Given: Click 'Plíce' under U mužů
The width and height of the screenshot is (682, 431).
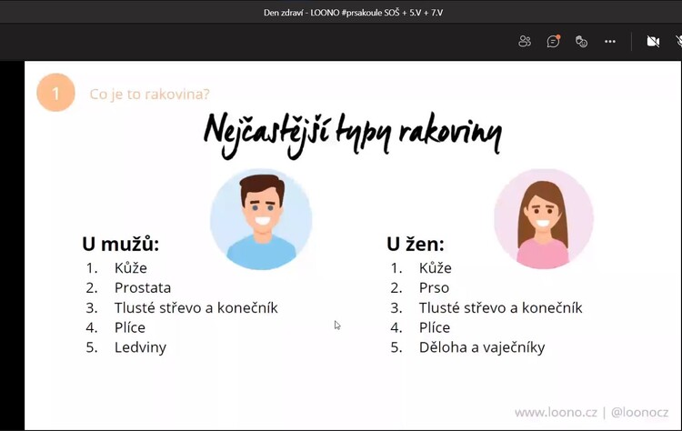Looking at the screenshot, I should 130,327.
